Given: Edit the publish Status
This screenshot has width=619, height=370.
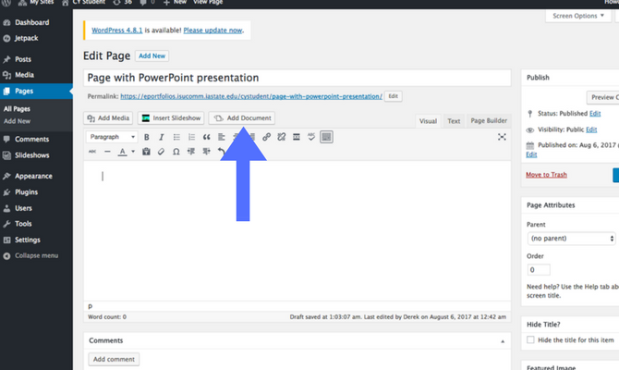Looking at the screenshot, I should (595, 114).
